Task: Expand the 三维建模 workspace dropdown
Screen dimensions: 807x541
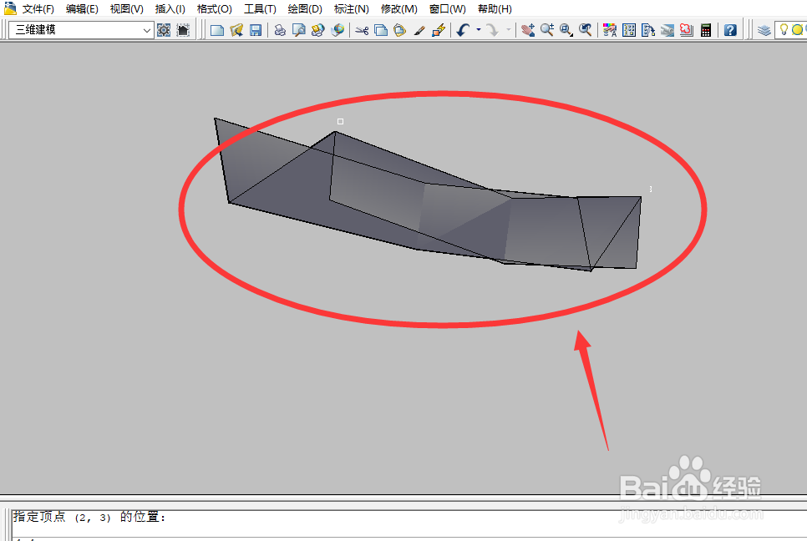Action: click(147, 30)
